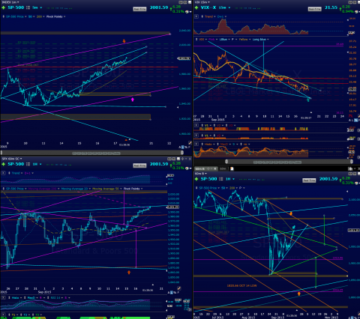Open the 1H interval selector in bottom-left chart
Image resolution: width=360 pixels, height=319 pixels.
tap(37, 164)
